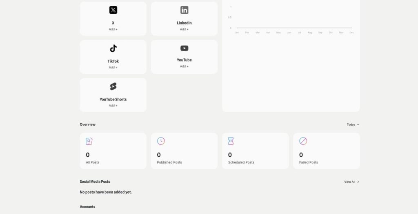Click the All Posts count value
Image resolution: width=418 pixels, height=214 pixels.
[88, 155]
